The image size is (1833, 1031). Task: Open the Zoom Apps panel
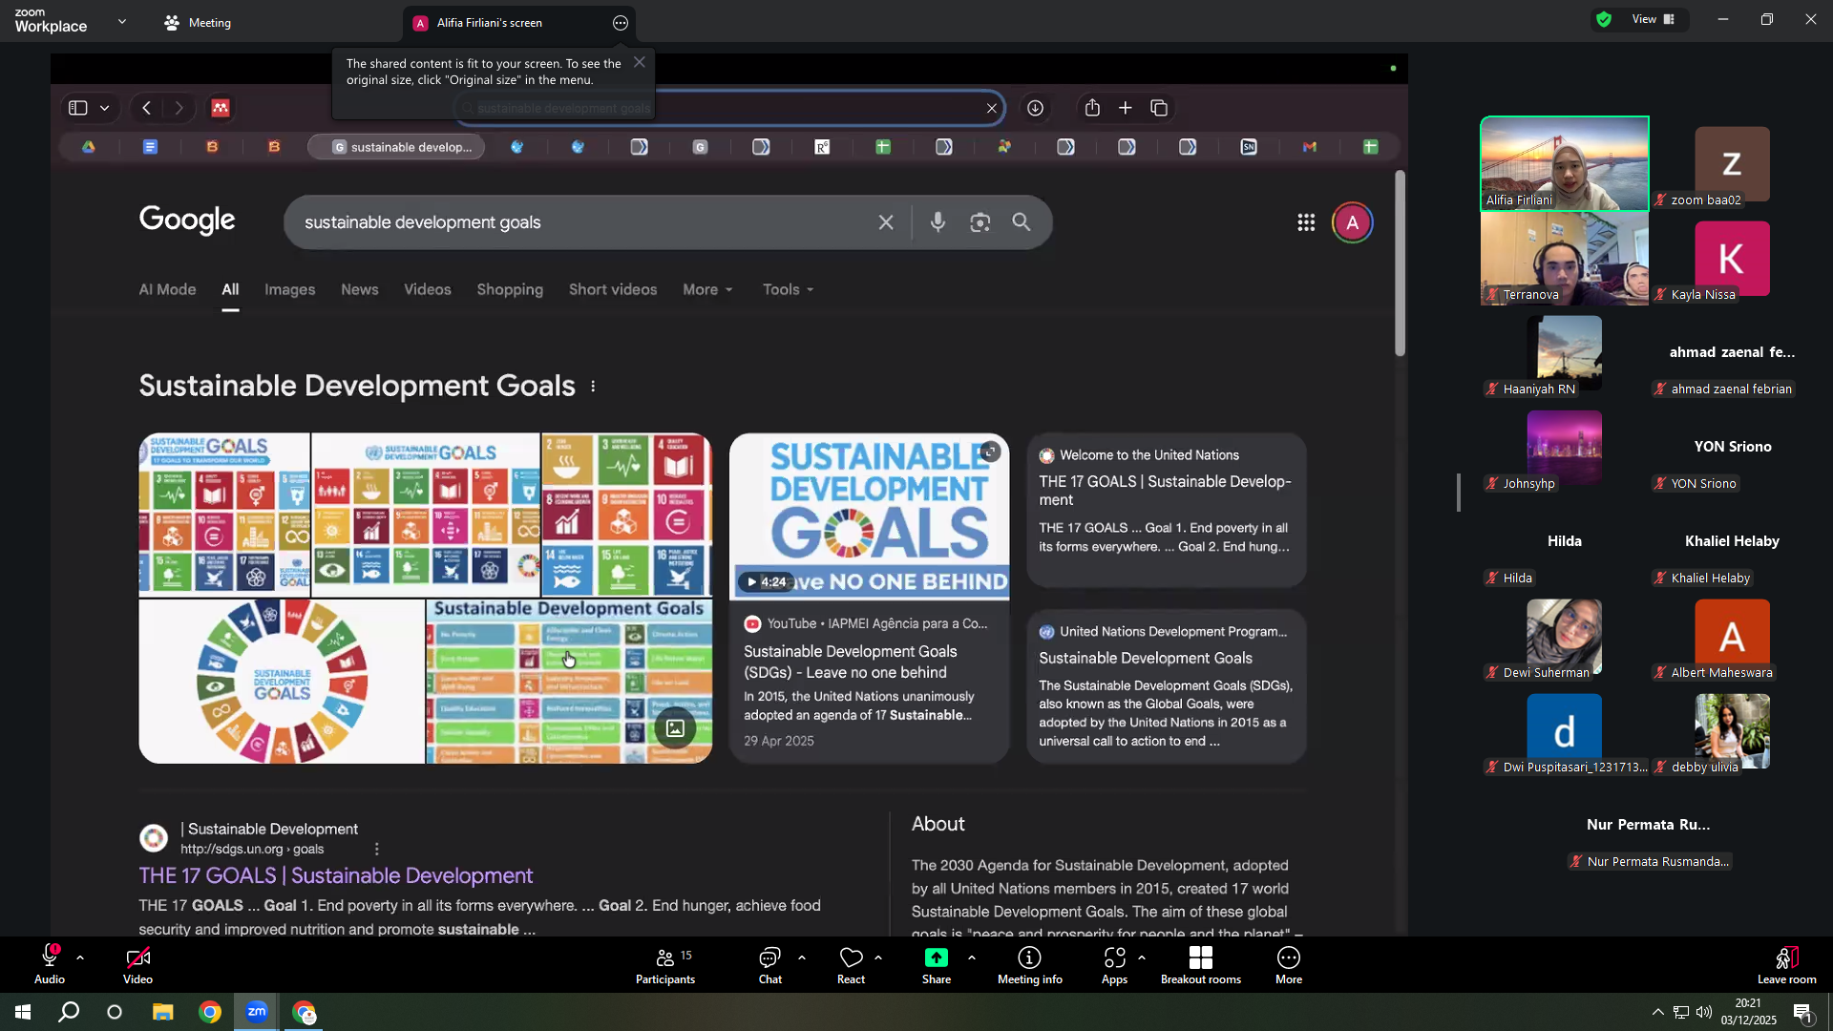1114,964
